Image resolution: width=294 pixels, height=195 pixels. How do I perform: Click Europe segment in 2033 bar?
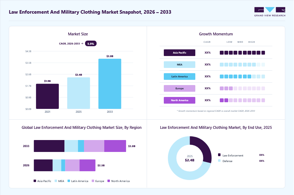pos(94,146)
